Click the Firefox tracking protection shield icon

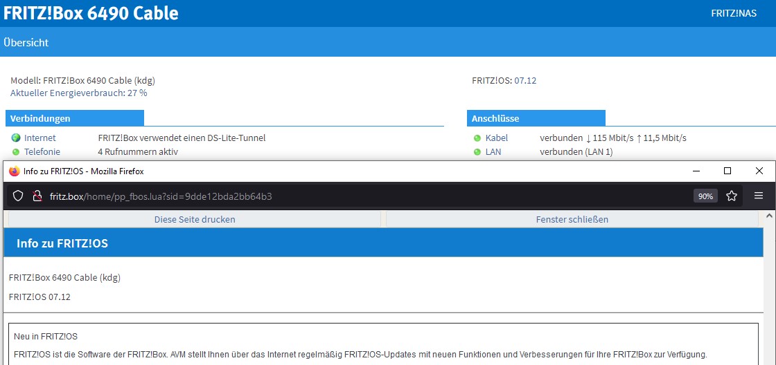[18, 196]
